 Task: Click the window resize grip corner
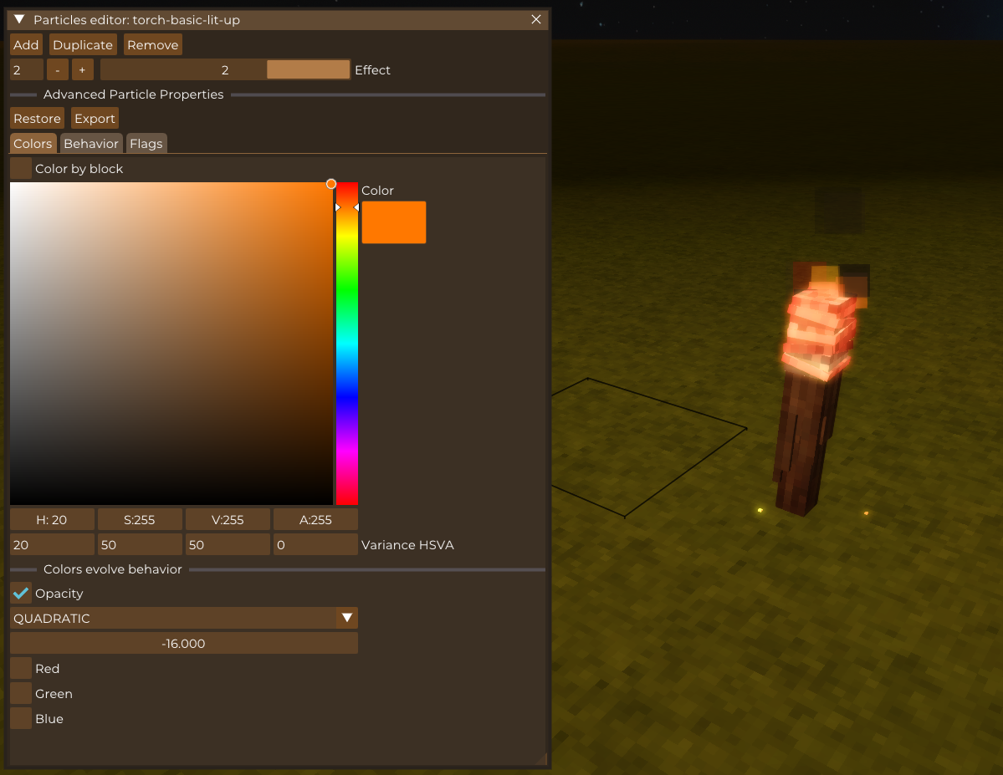pos(540,758)
